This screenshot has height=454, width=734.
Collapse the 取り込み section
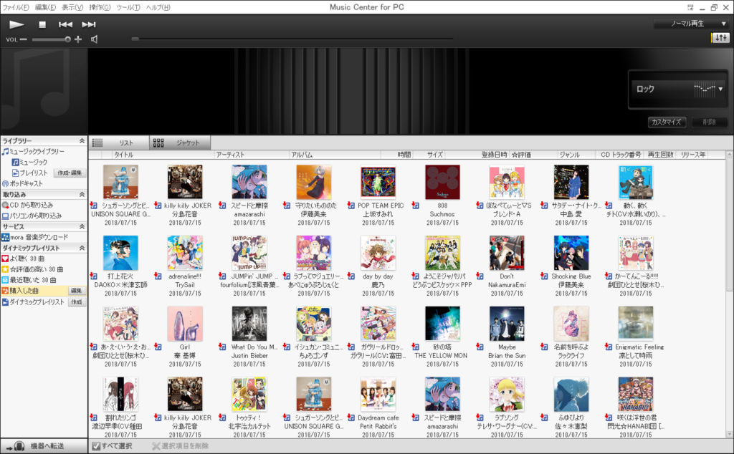click(x=82, y=194)
